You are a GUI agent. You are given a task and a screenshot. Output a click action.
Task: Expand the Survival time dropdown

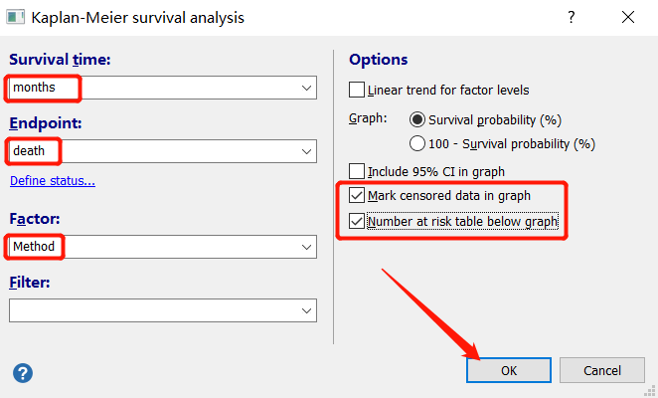coord(306,88)
